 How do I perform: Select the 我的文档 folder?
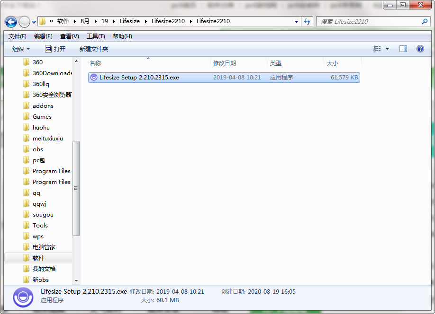click(x=44, y=269)
